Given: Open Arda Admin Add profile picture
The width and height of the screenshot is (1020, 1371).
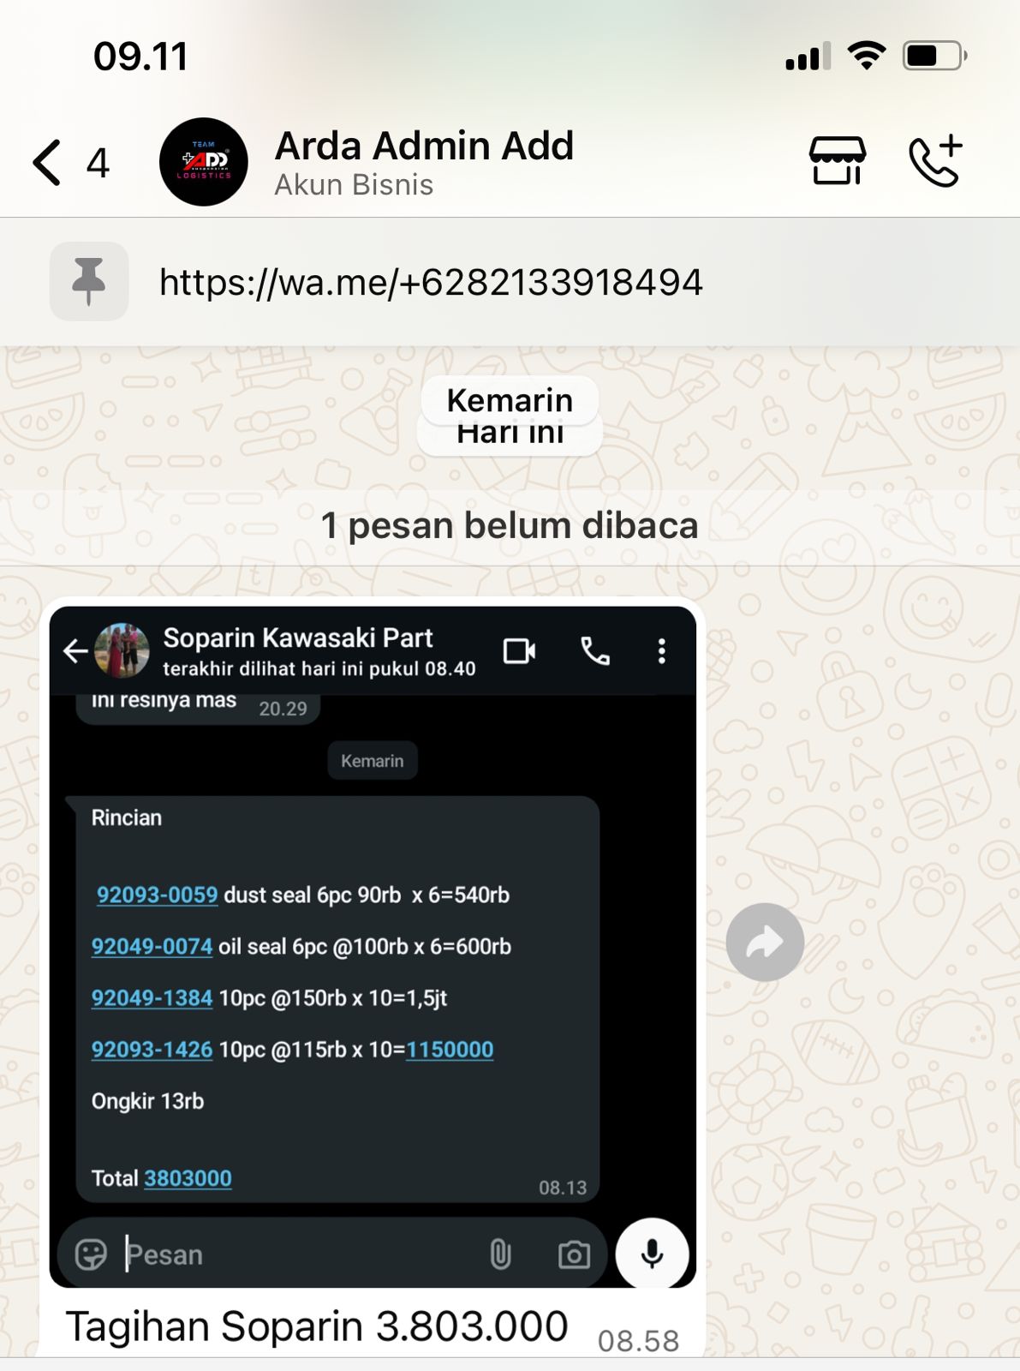Looking at the screenshot, I should click(204, 162).
